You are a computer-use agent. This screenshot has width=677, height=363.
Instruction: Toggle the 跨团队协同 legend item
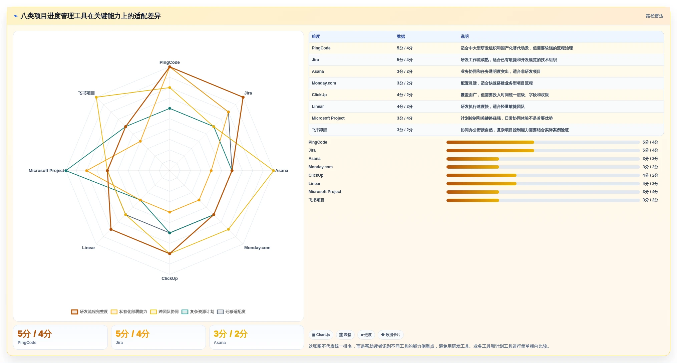164,312
